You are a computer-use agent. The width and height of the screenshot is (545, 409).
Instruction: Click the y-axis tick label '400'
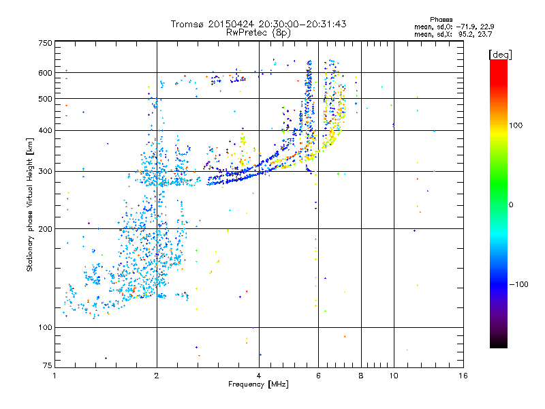tap(45, 130)
